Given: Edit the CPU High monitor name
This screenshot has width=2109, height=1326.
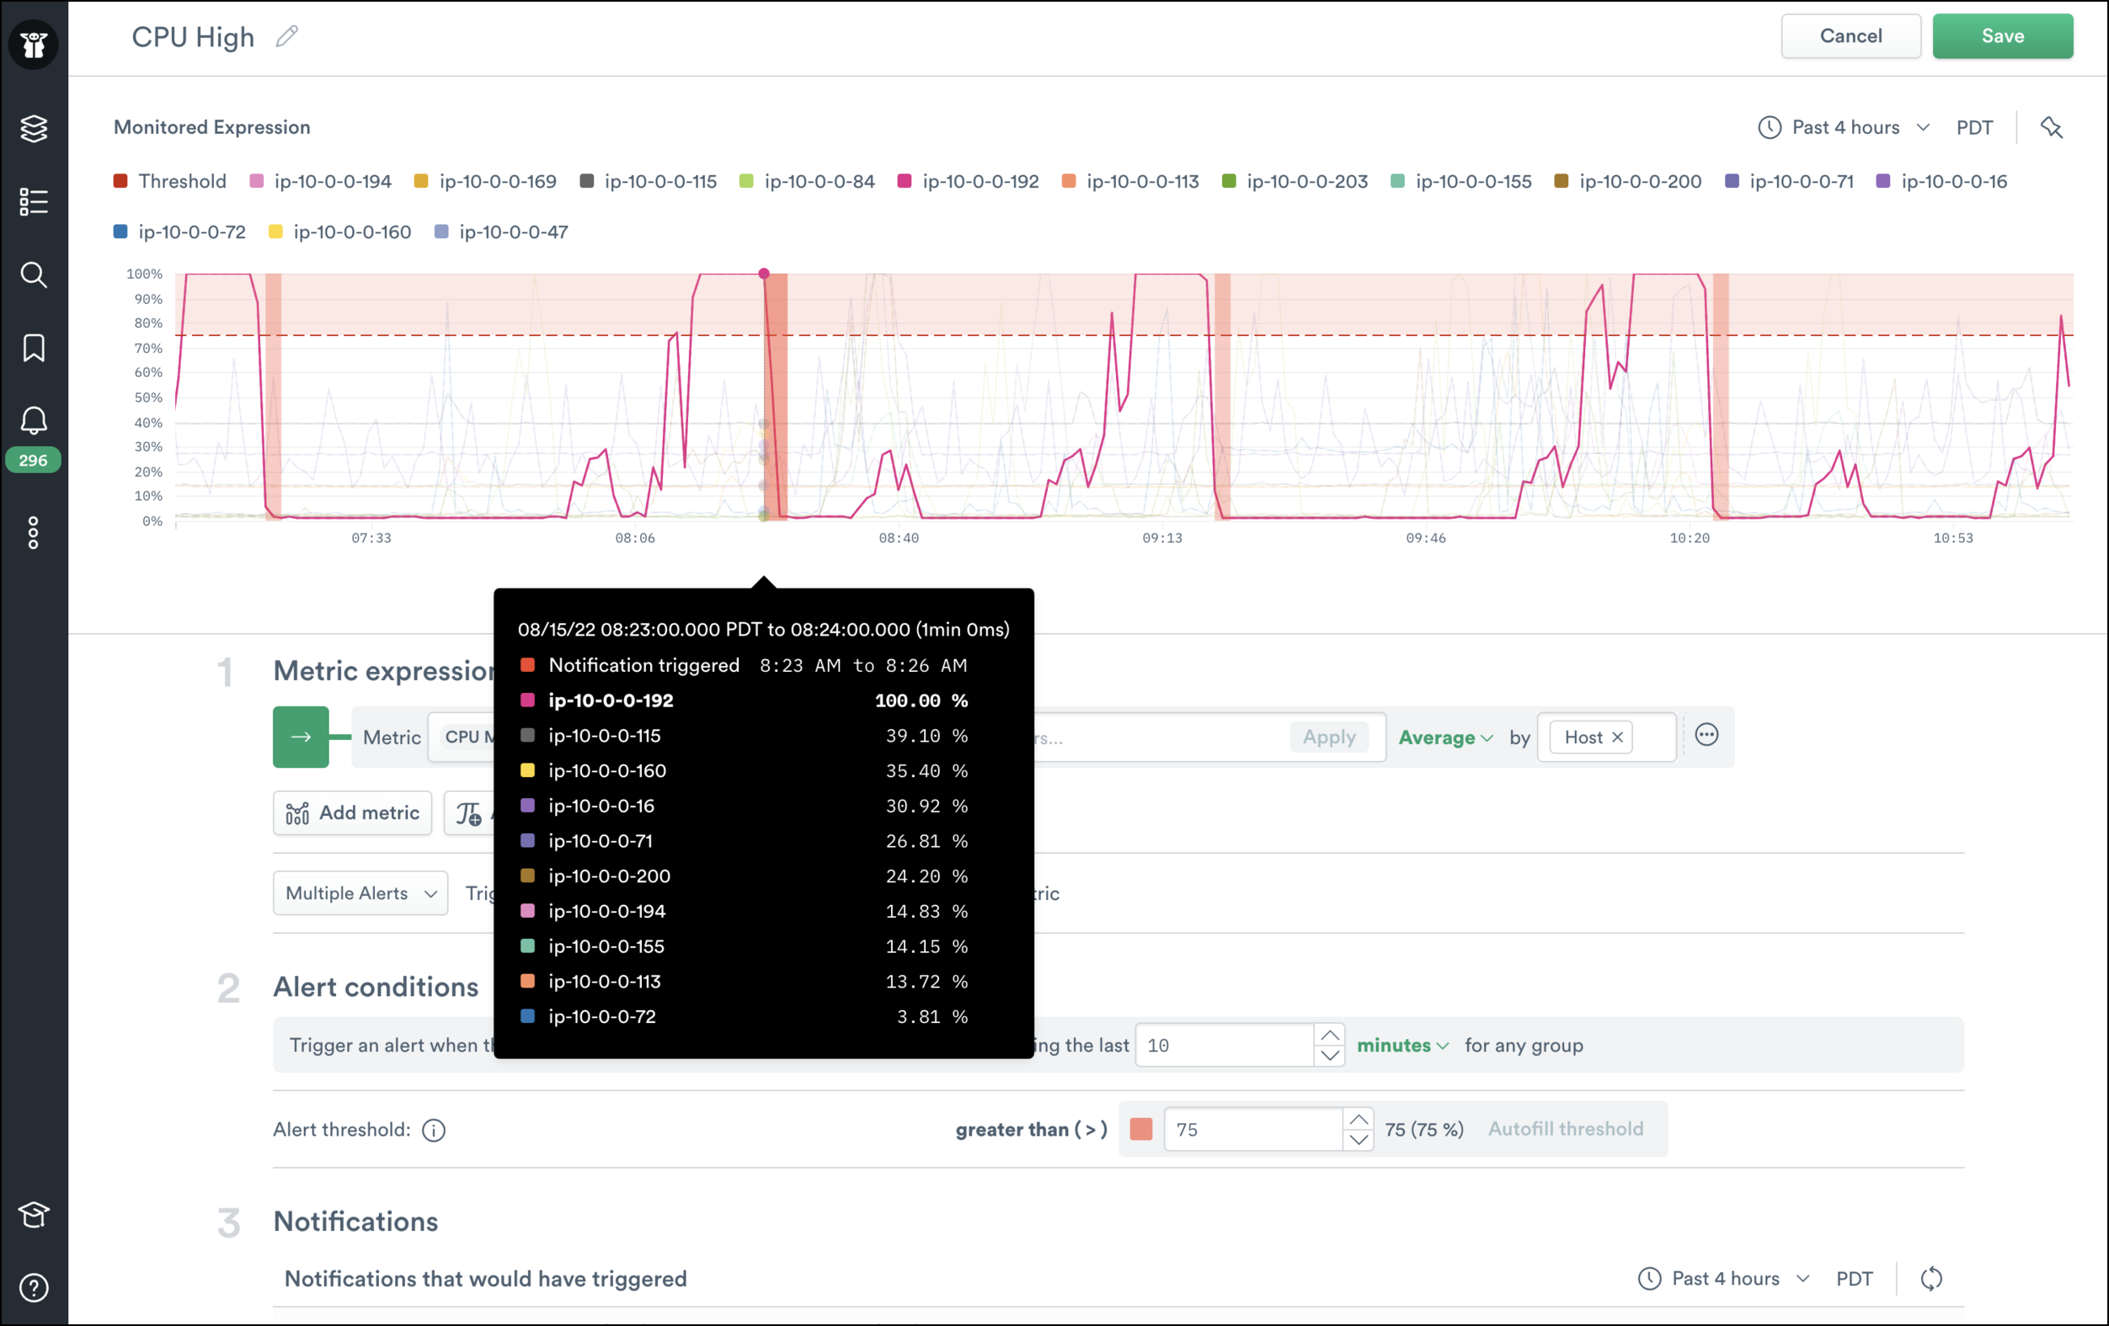Looking at the screenshot, I should [x=287, y=36].
